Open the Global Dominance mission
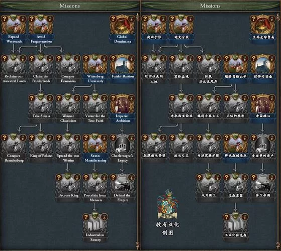This screenshot has height=251, width=281. (x=122, y=25)
